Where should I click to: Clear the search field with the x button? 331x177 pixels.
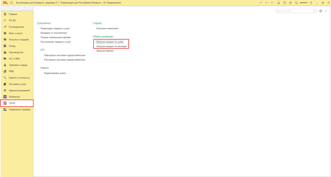(315, 11)
